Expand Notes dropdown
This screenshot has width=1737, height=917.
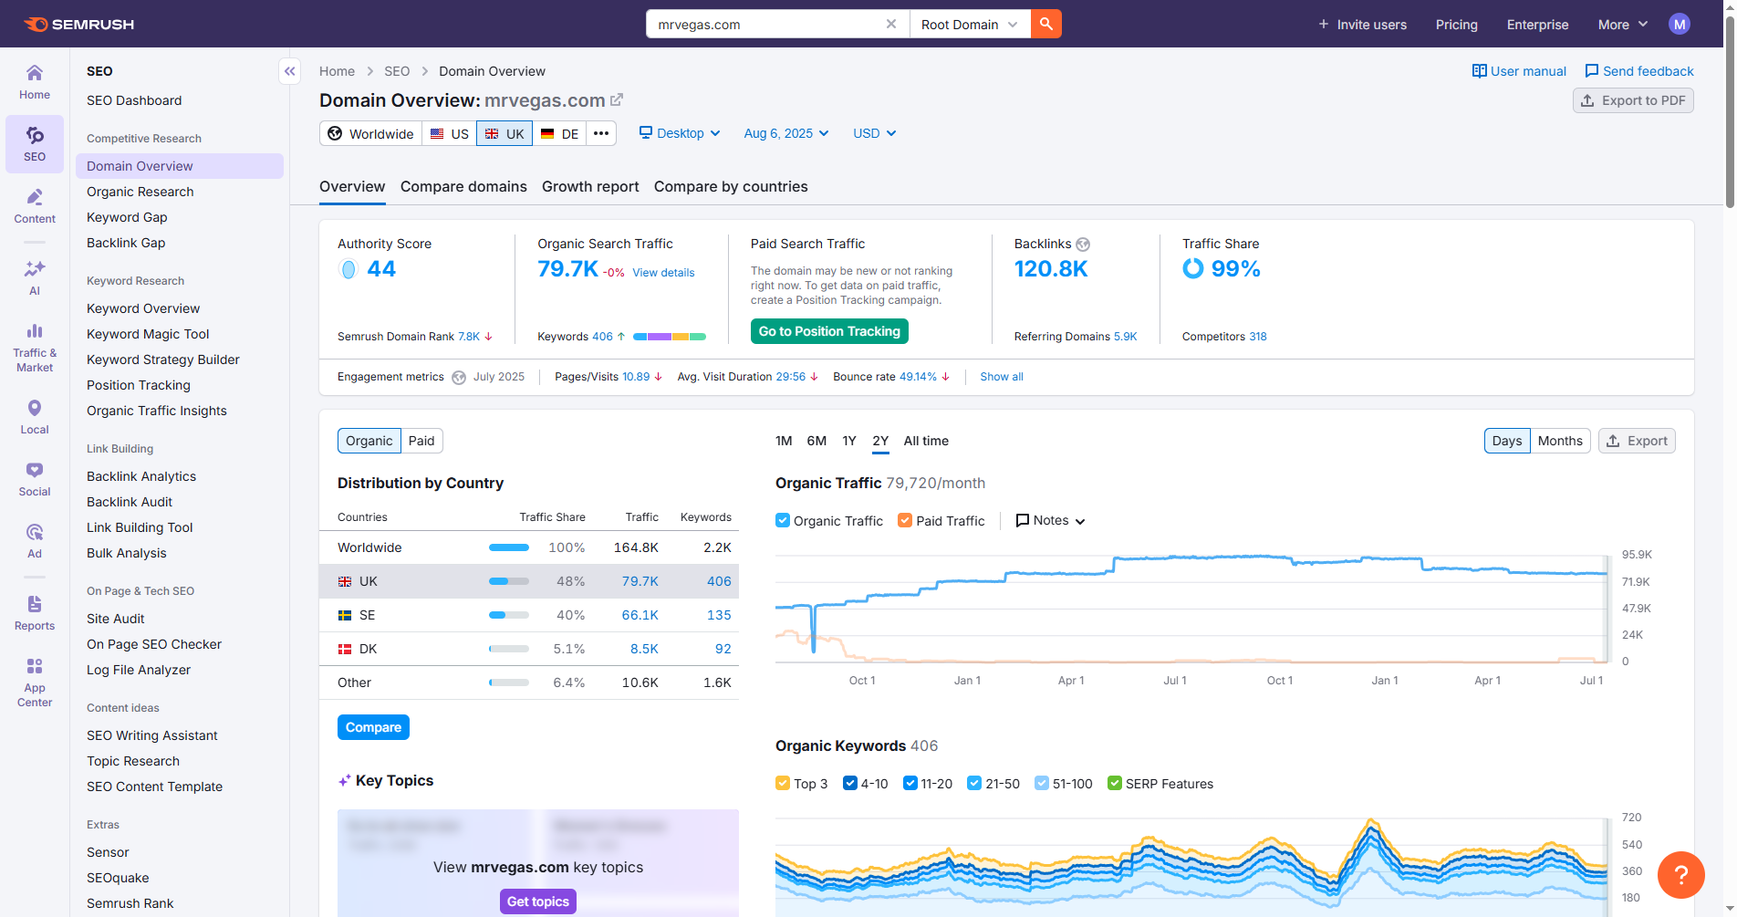(1051, 520)
